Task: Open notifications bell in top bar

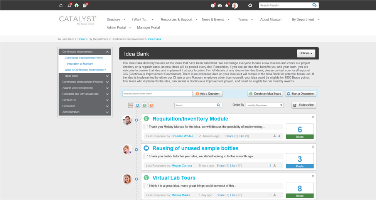Action: tap(69, 5)
